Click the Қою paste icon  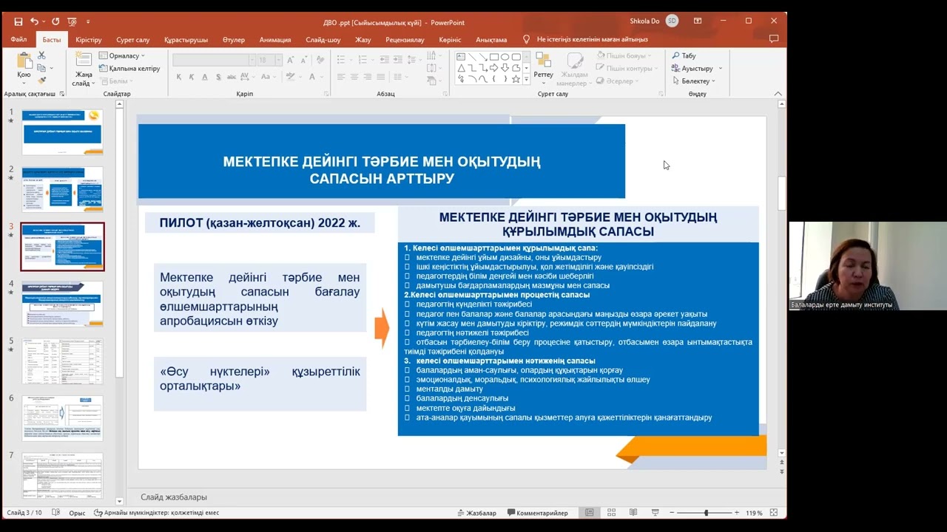coord(24,61)
